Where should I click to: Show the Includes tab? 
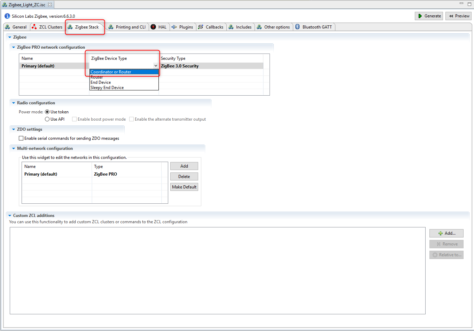240,27
